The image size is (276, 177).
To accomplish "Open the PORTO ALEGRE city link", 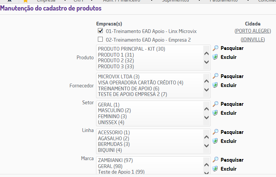I will coord(253,31).
